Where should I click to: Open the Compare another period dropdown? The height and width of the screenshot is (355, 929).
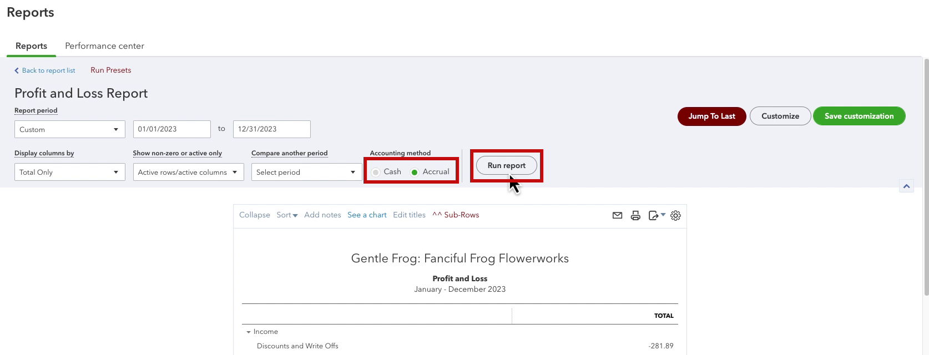(x=307, y=172)
